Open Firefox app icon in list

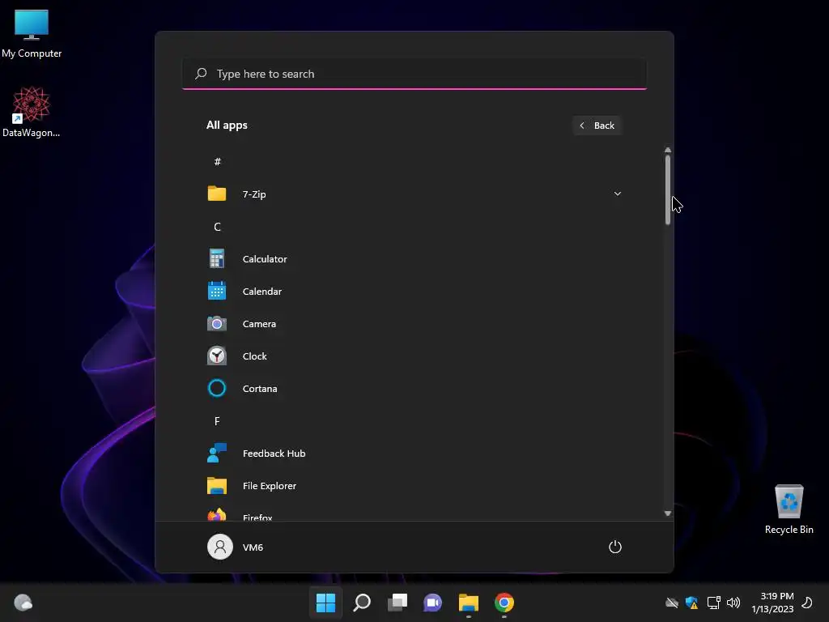point(217,514)
